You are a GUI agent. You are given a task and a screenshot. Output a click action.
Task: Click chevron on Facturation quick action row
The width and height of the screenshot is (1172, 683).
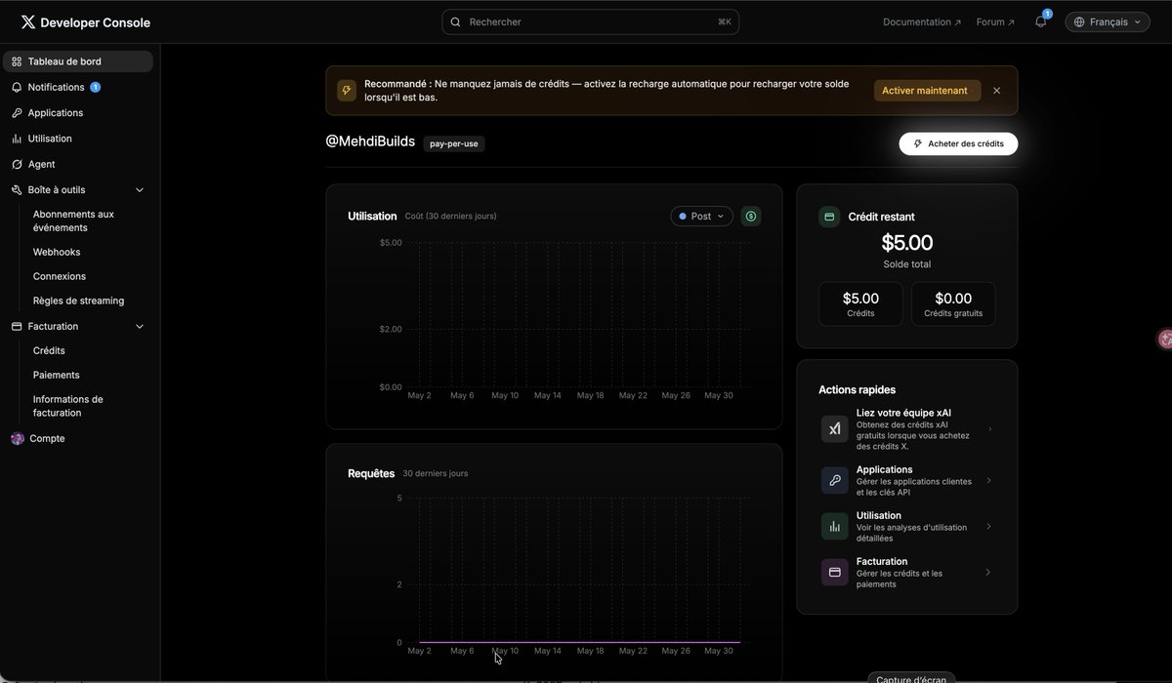pyautogui.click(x=989, y=573)
